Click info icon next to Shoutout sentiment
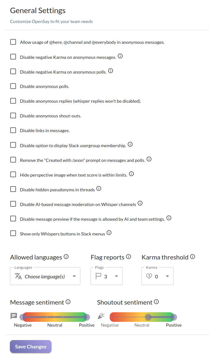 (x=157, y=302)
